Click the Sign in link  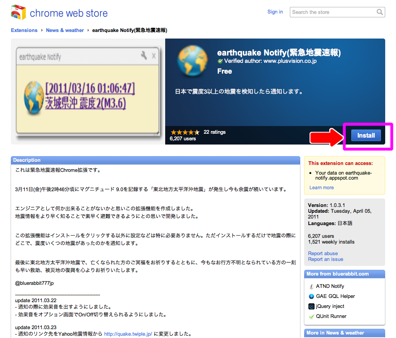(275, 12)
